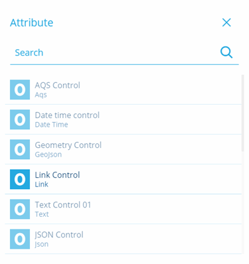Click the Text Control 01 icon

tap(20, 209)
